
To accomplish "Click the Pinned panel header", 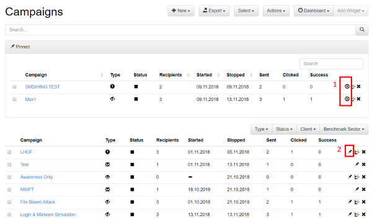I will [187, 46].
